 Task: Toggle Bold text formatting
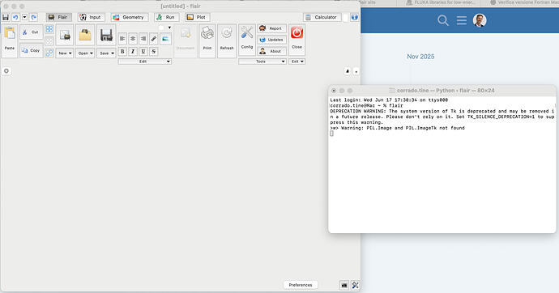122,52
